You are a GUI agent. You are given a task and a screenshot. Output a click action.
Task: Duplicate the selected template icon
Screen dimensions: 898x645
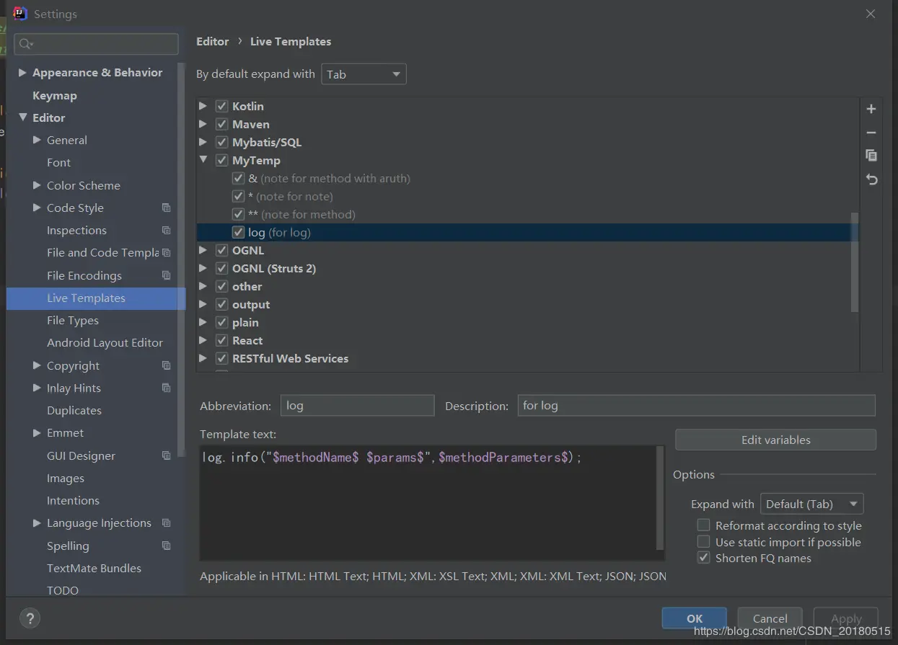871,156
